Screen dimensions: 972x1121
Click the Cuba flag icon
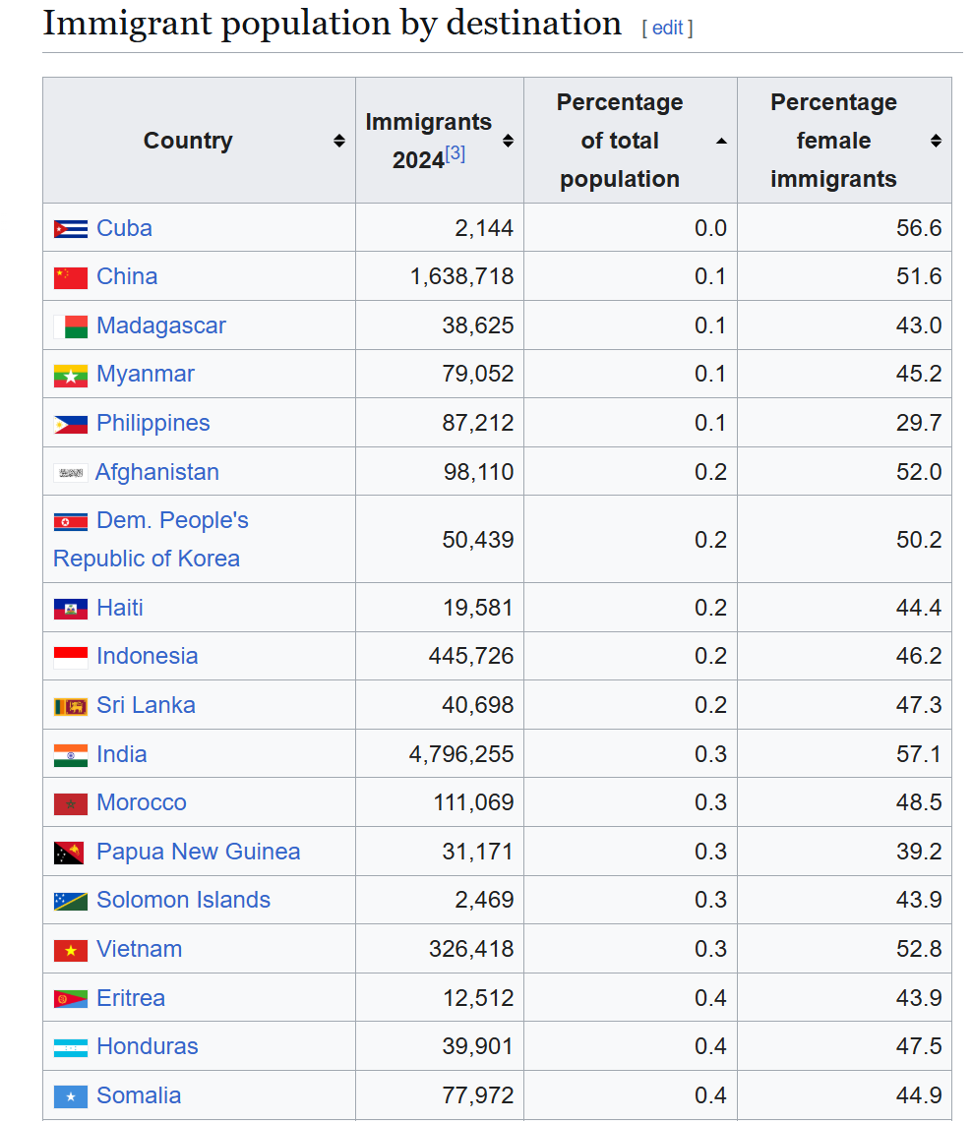tap(71, 229)
